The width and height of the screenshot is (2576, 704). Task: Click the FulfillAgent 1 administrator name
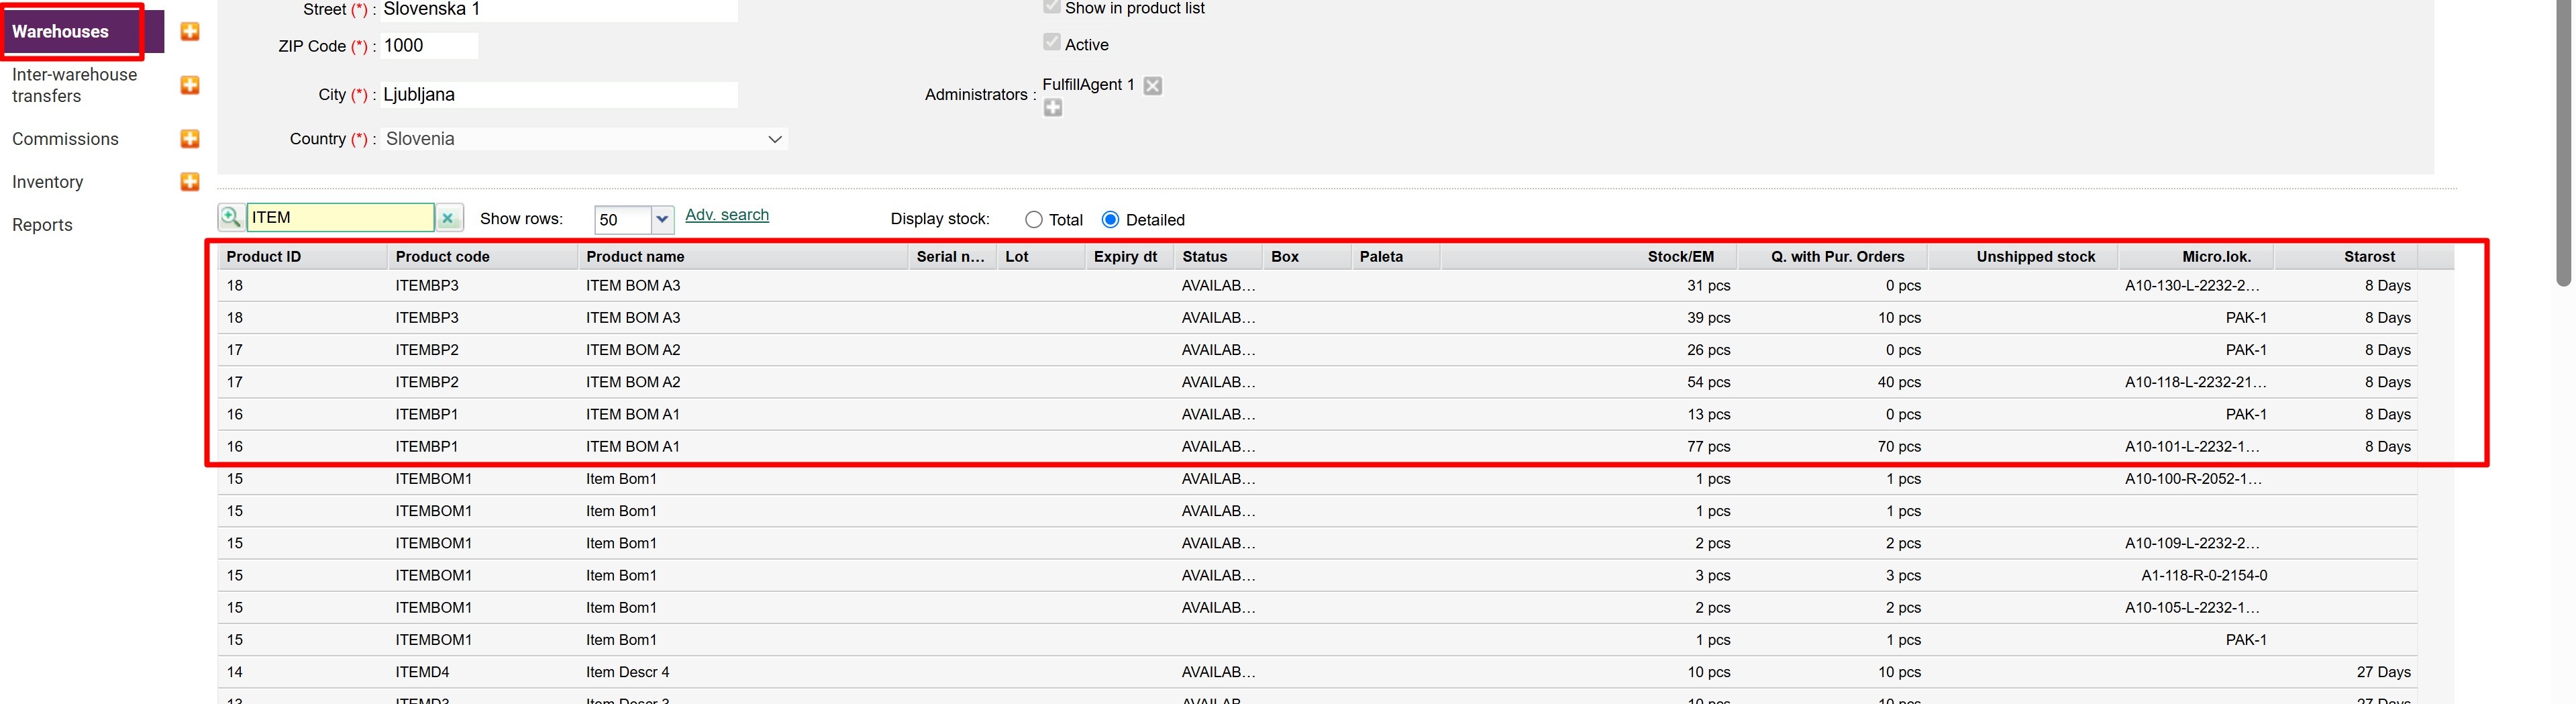(1088, 85)
